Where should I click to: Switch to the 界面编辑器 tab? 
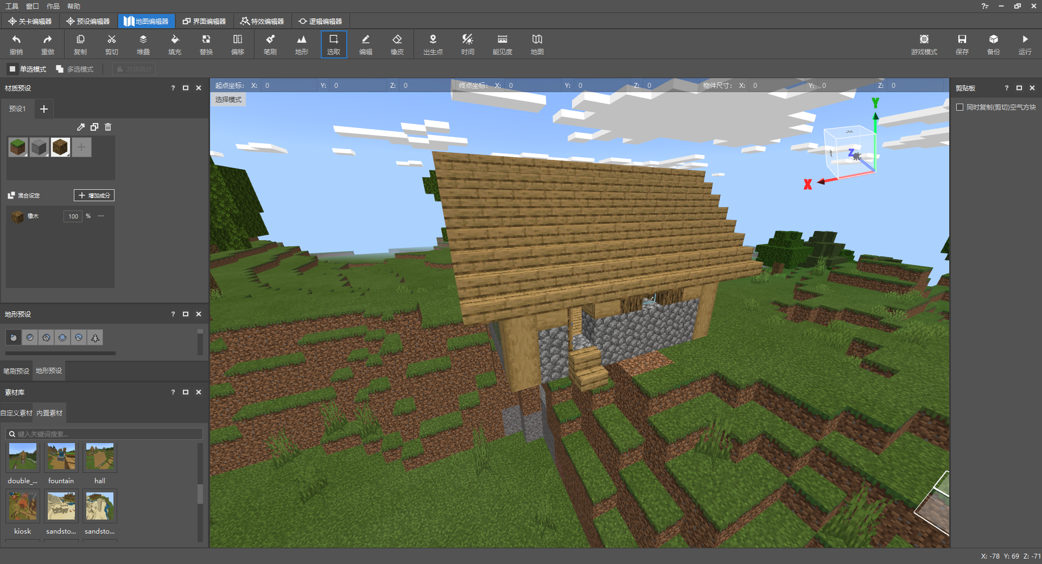click(x=204, y=21)
